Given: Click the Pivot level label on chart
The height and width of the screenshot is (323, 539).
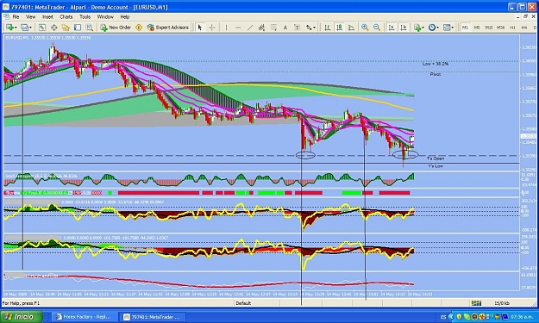Looking at the screenshot, I should click(x=436, y=74).
